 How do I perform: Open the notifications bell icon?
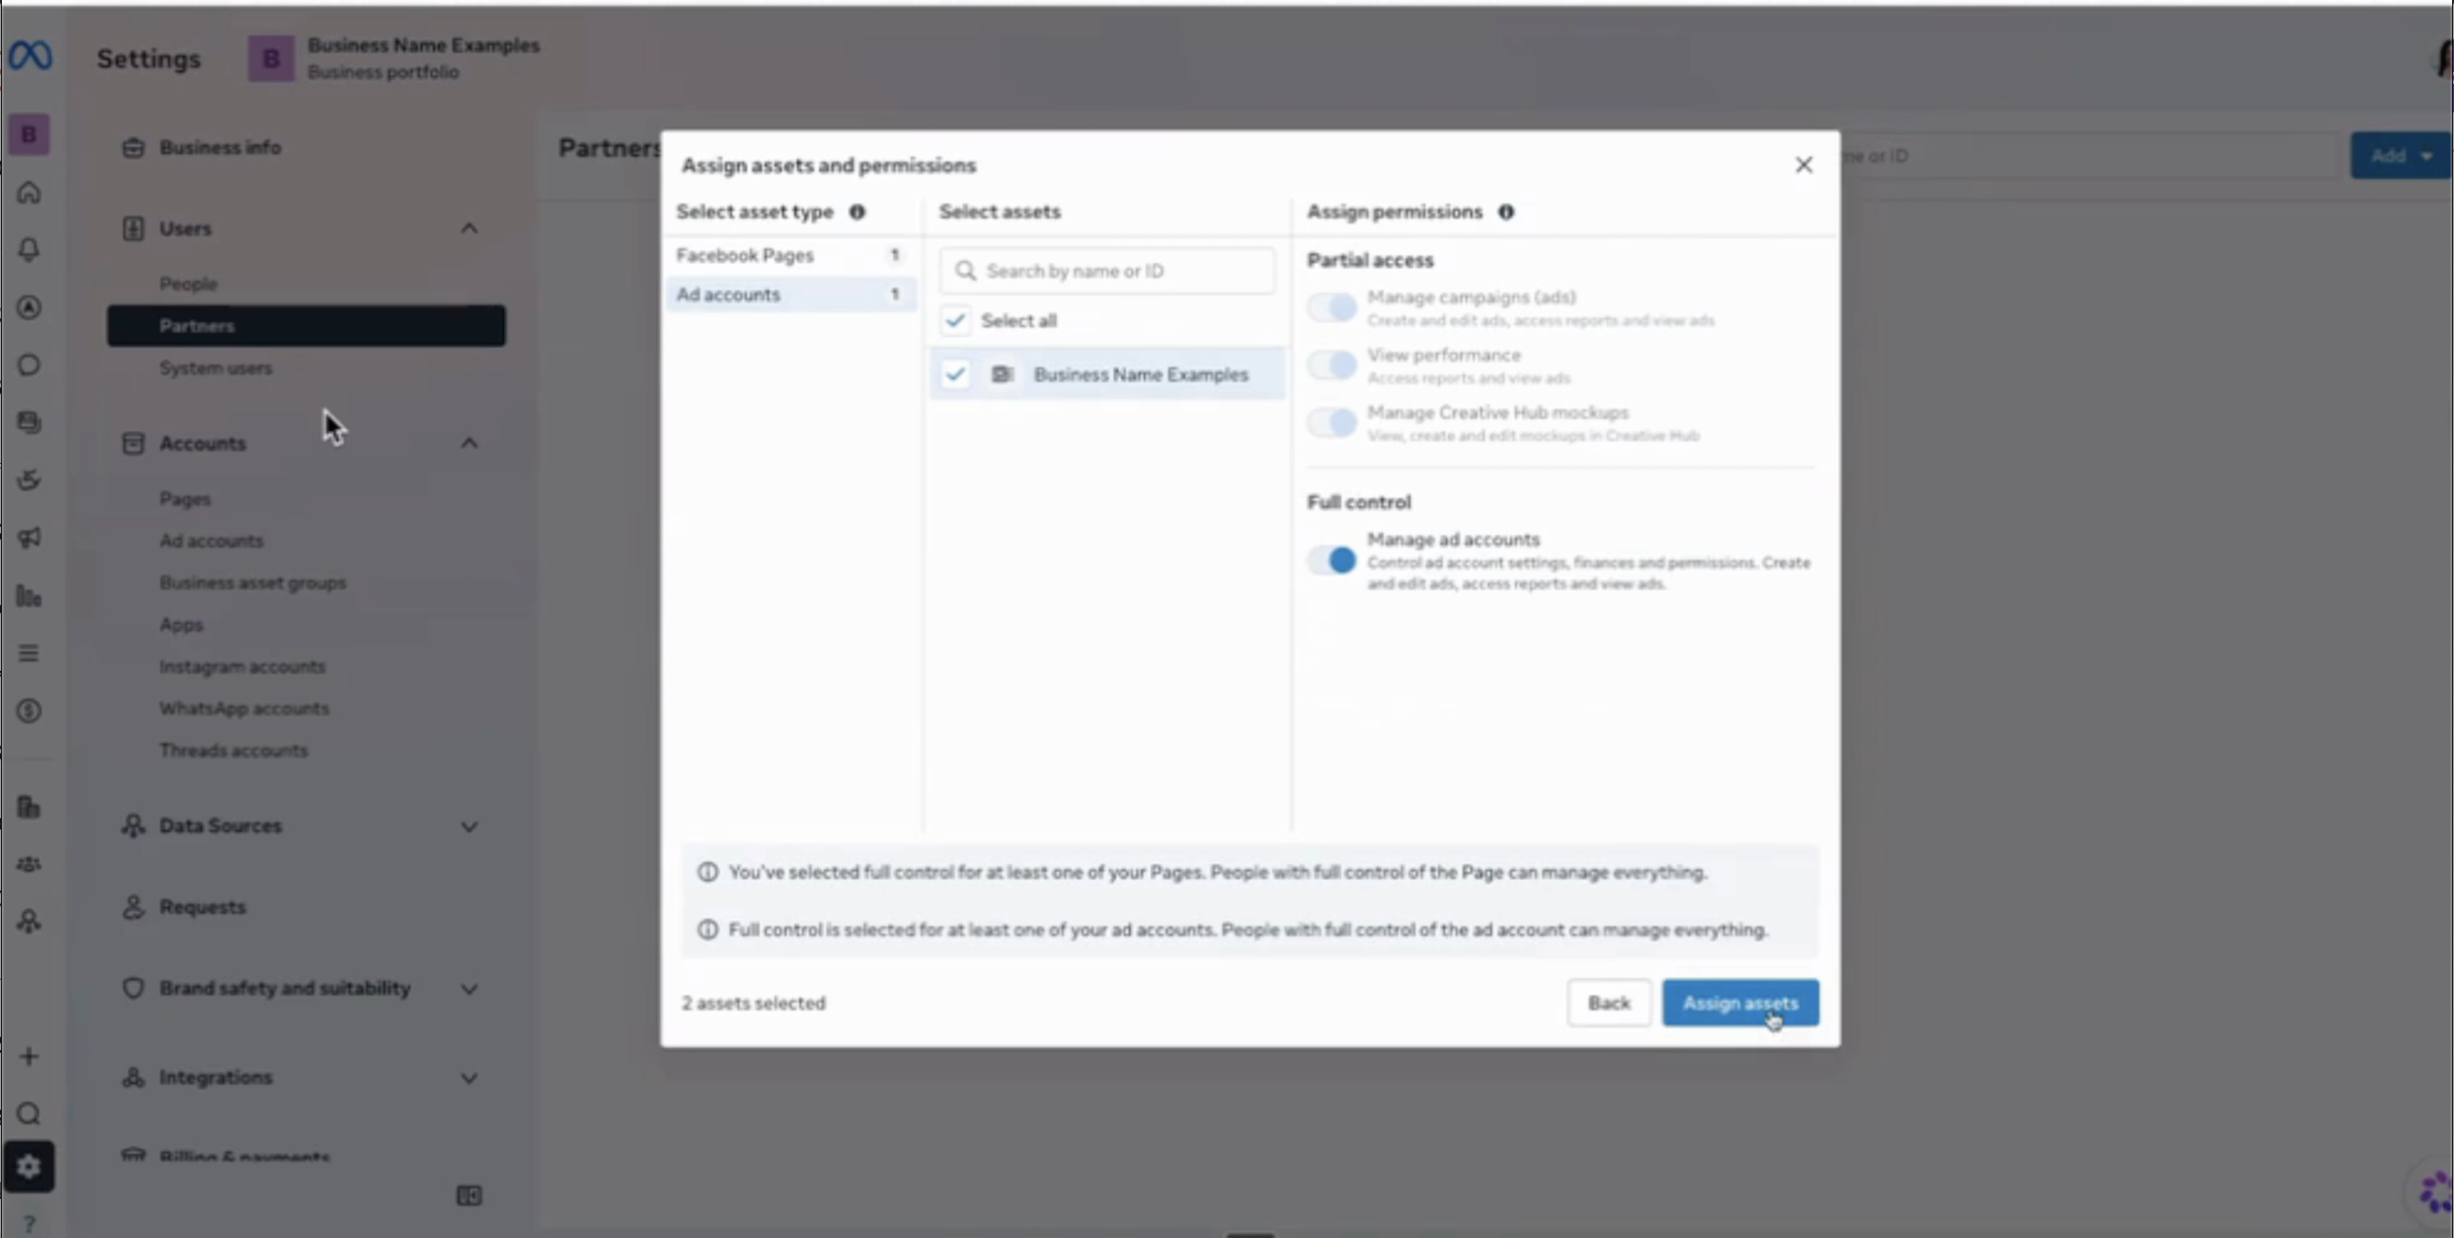pos(28,249)
